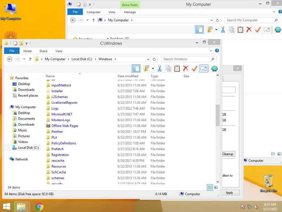Refresh the C:\Windows folder view
This screenshot has height=212, width=282.
pos(154,59)
